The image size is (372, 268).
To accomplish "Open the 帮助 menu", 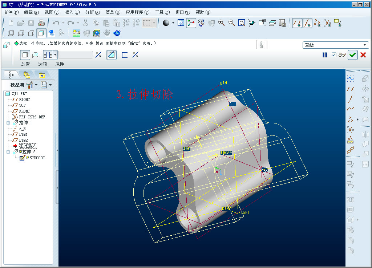I will tap(203, 12).
